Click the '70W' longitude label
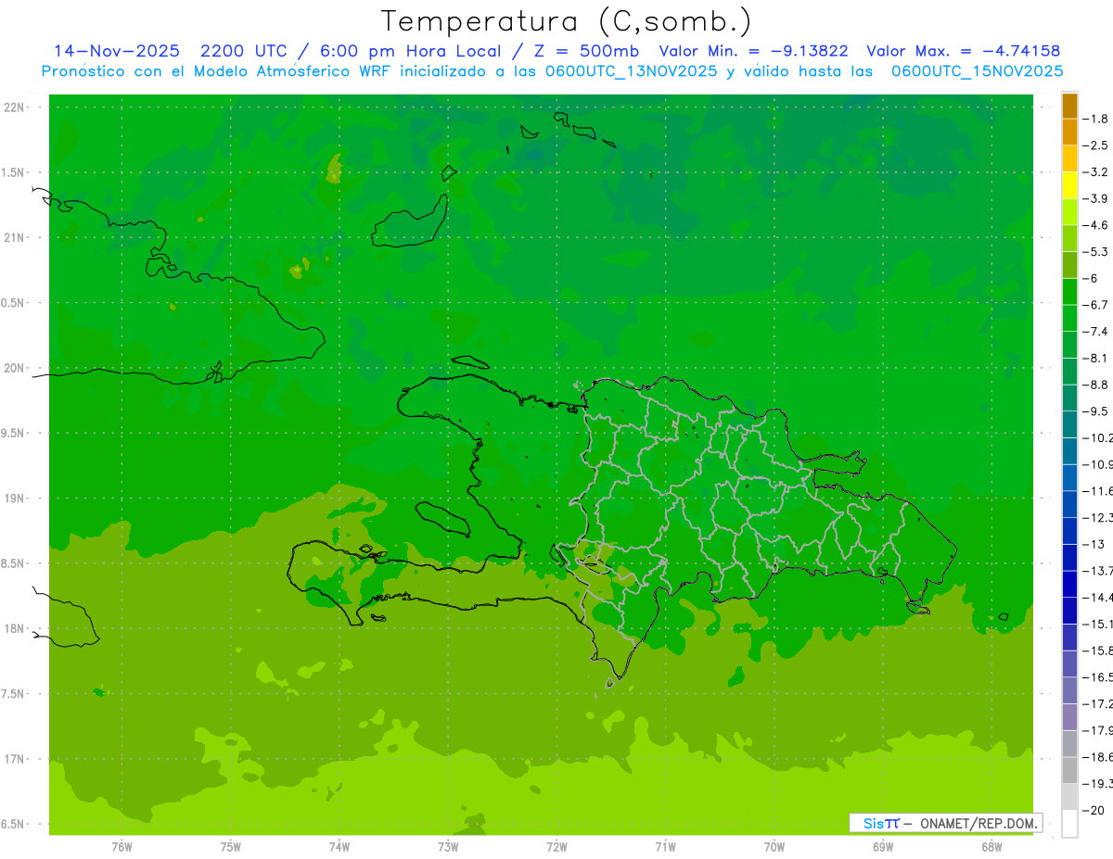 [x=774, y=847]
